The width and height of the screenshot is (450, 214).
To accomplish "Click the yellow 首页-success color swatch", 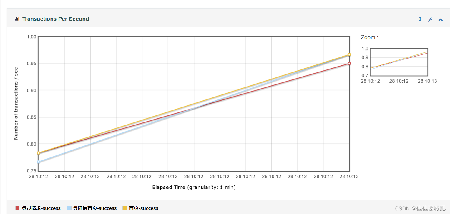I will pyautogui.click(x=125, y=208).
